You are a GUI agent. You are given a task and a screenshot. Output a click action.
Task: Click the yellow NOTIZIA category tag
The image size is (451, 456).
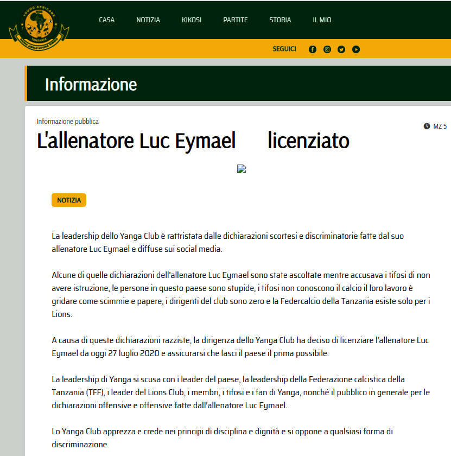tap(69, 200)
